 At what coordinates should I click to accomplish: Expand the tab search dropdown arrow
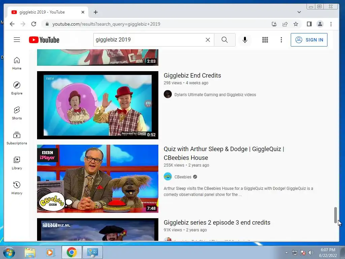(299, 12)
